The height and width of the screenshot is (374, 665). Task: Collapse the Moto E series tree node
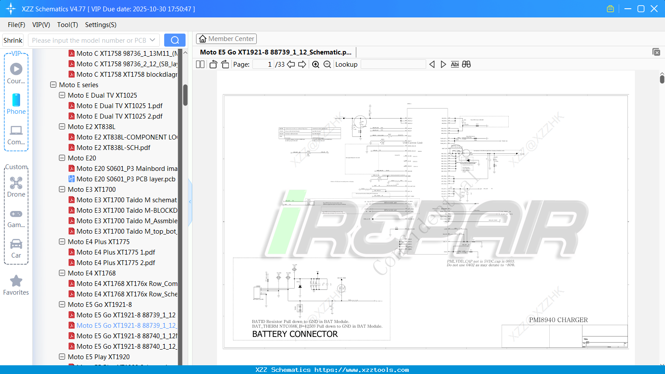tap(53, 85)
